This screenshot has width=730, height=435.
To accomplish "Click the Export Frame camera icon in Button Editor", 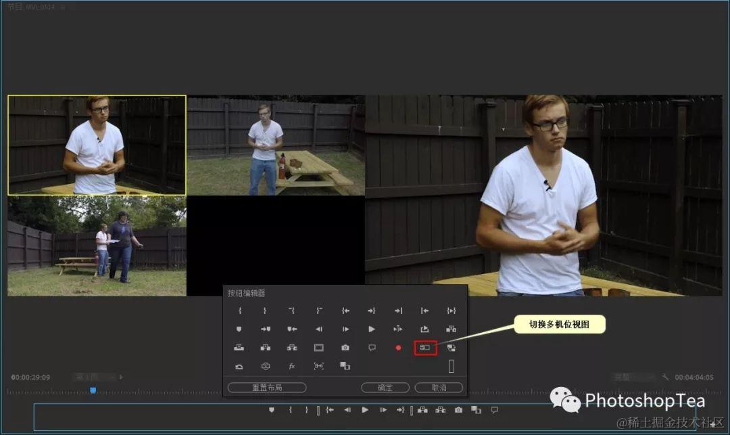I will coord(345,348).
